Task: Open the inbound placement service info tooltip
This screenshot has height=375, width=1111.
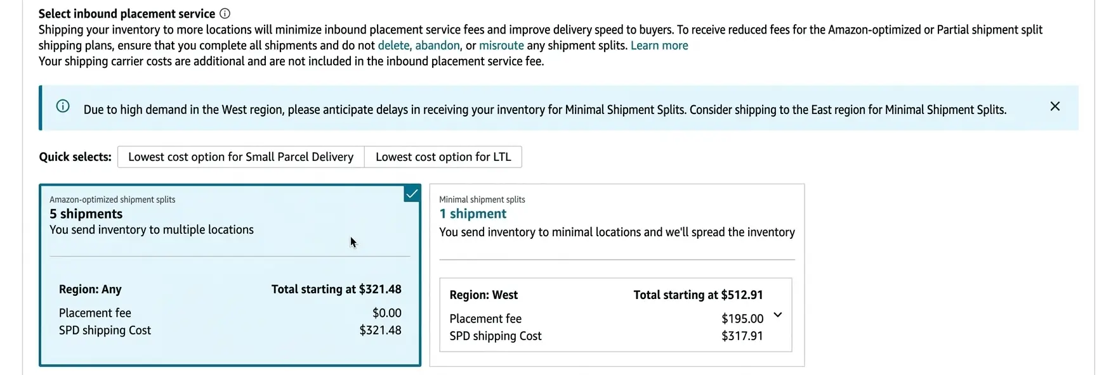Action: pyautogui.click(x=226, y=13)
